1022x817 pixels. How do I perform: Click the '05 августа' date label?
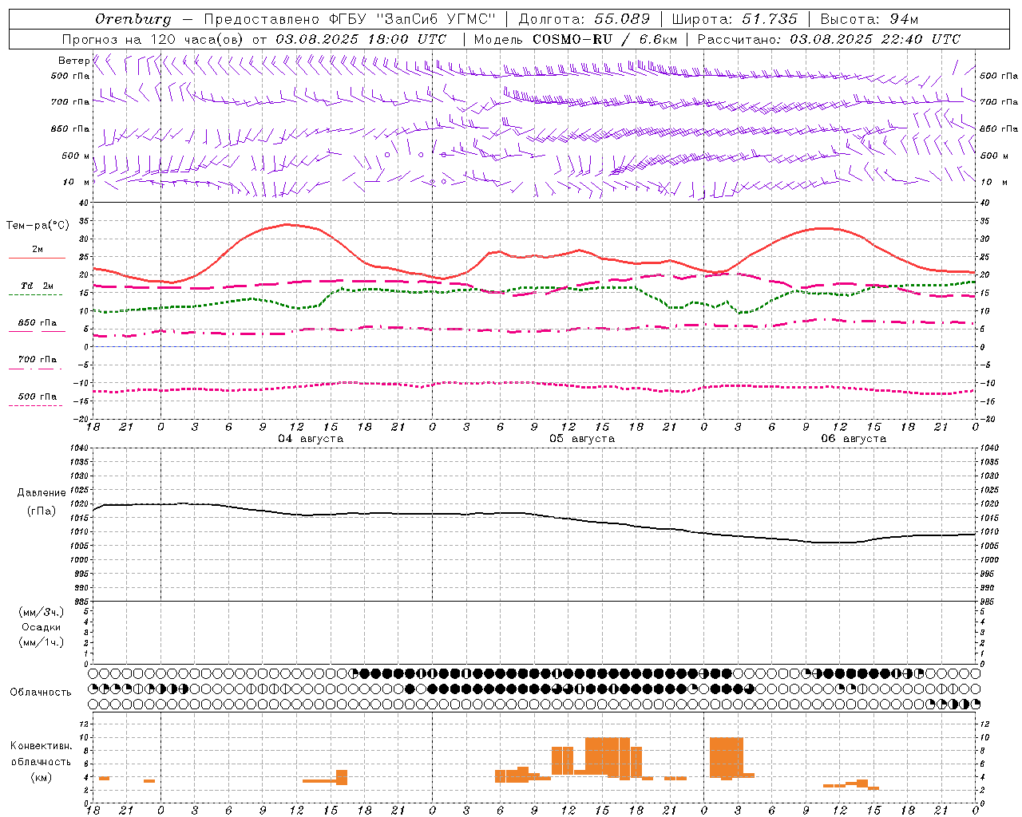(x=582, y=439)
